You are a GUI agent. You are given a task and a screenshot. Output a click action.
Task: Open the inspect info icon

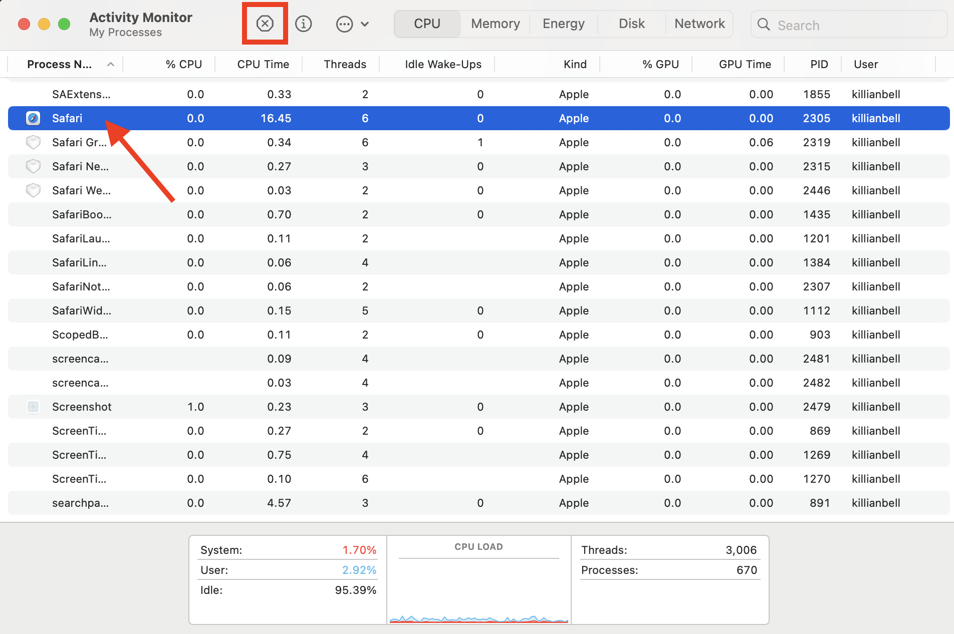(303, 23)
